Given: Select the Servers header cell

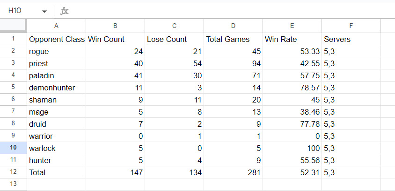Looking at the screenshot, I should point(351,39).
